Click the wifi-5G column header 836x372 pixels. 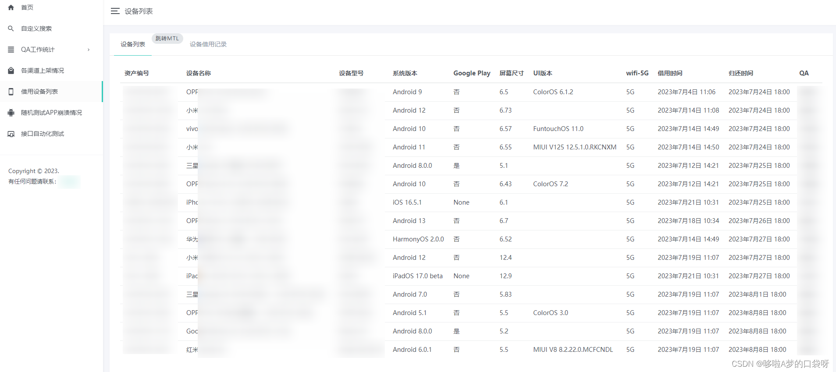637,73
